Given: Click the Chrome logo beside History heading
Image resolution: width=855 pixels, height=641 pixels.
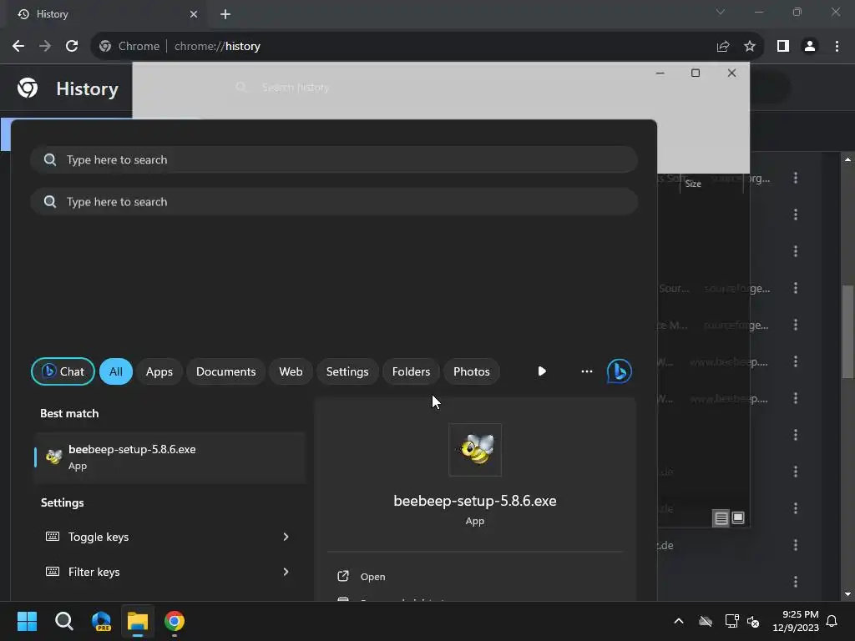Looking at the screenshot, I should tap(28, 88).
